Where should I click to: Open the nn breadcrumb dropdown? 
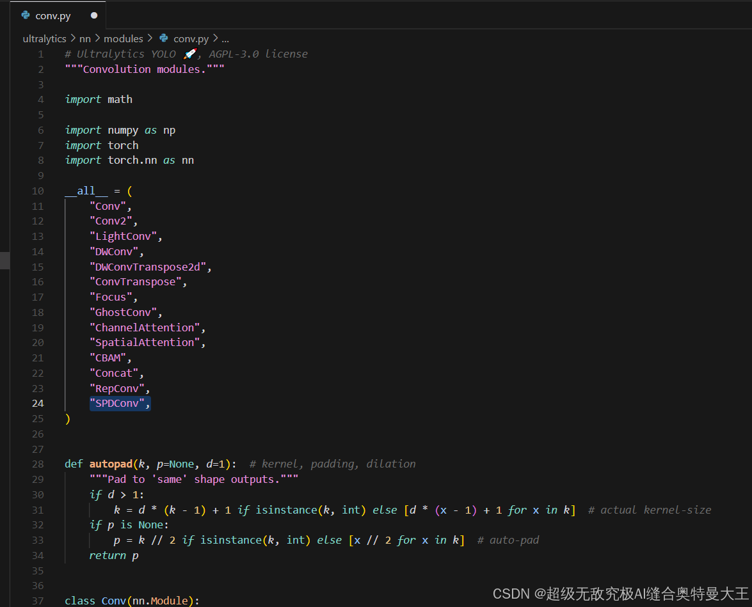(x=84, y=38)
